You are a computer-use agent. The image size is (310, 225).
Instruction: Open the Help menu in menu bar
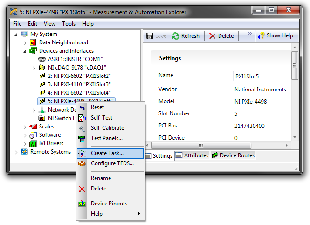[88, 24]
